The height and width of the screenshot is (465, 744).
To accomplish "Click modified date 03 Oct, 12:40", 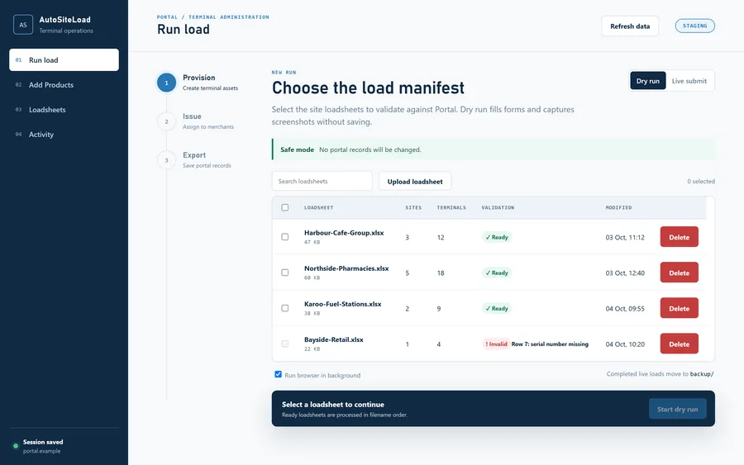I will [625, 273].
